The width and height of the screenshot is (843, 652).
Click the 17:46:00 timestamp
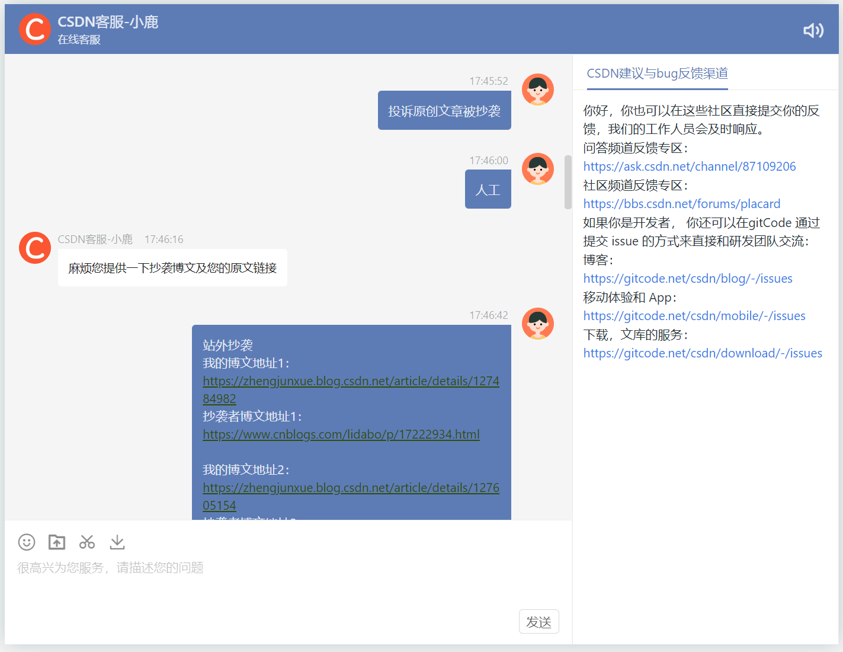489,161
